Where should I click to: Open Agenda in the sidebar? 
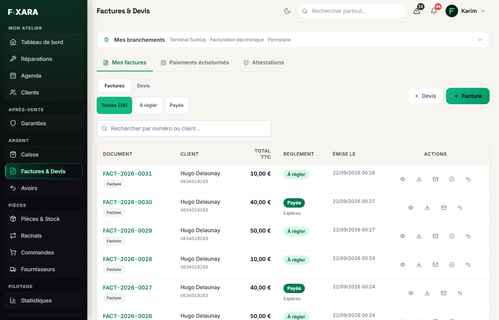[44, 76]
